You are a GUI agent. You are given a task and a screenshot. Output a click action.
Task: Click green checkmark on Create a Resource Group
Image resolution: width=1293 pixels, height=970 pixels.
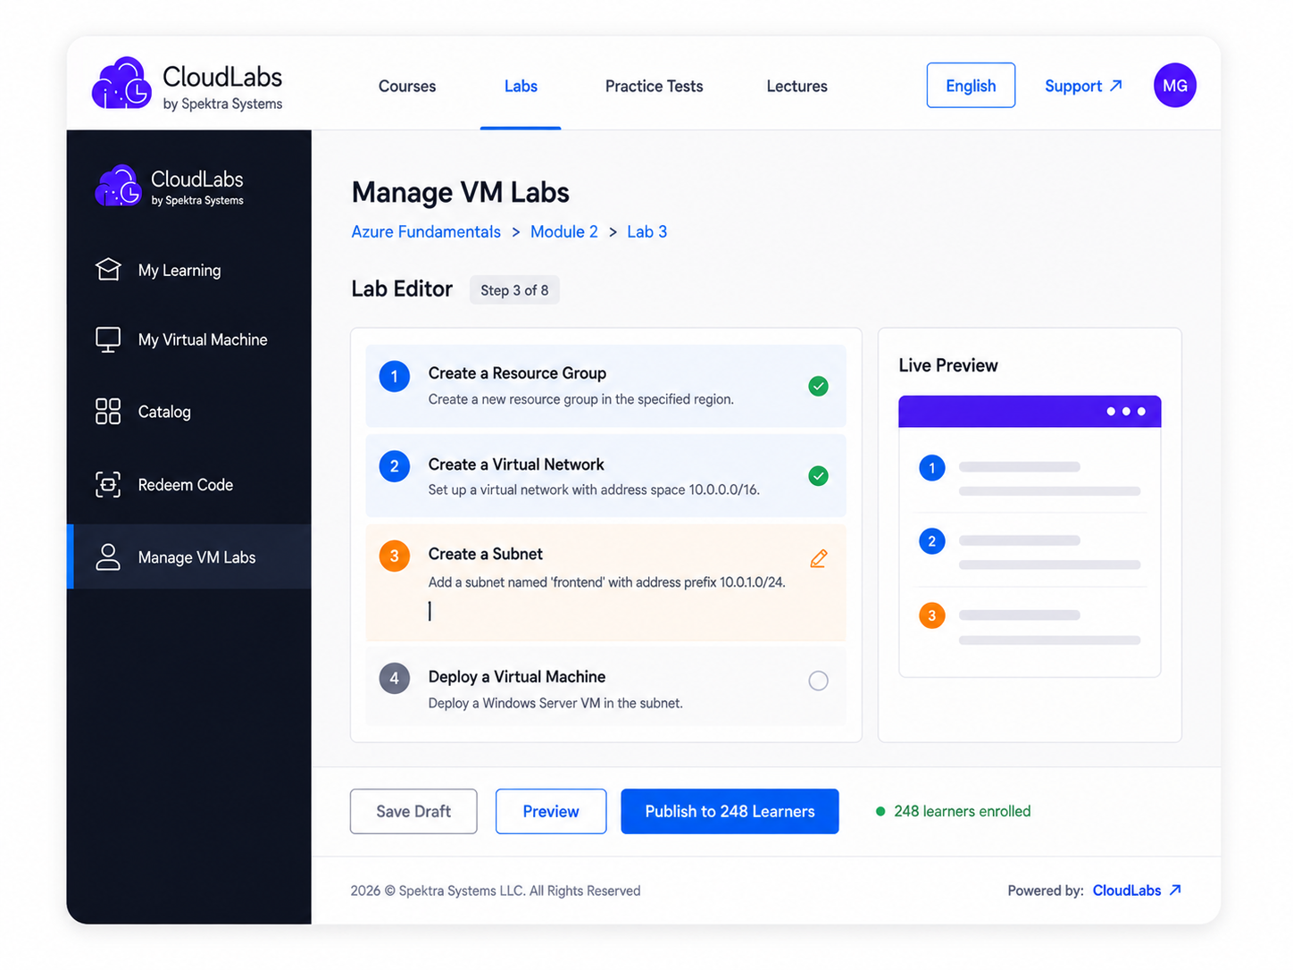818,386
